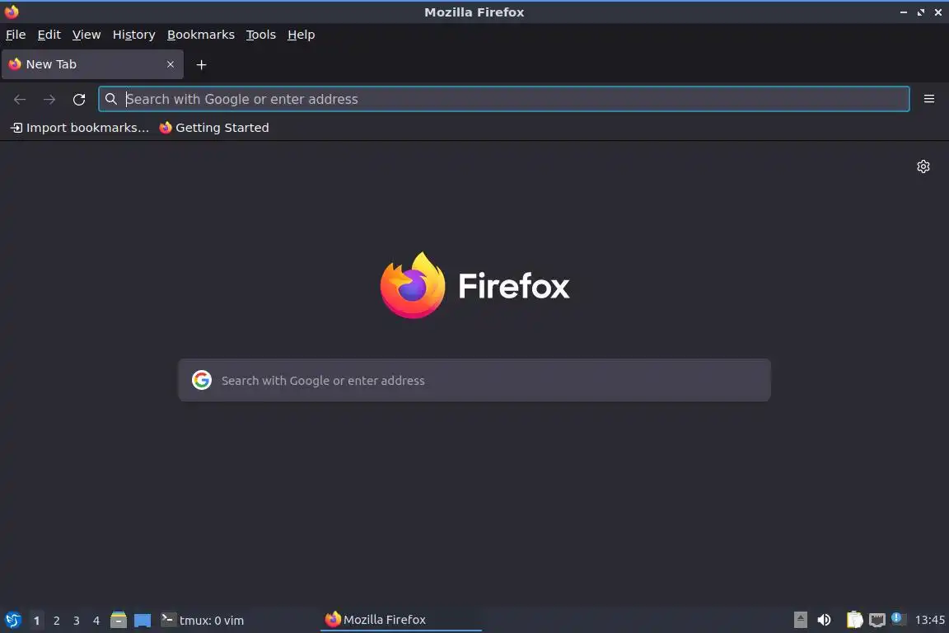Click Firefox icon in window title bar
The image size is (949, 633).
[12, 12]
